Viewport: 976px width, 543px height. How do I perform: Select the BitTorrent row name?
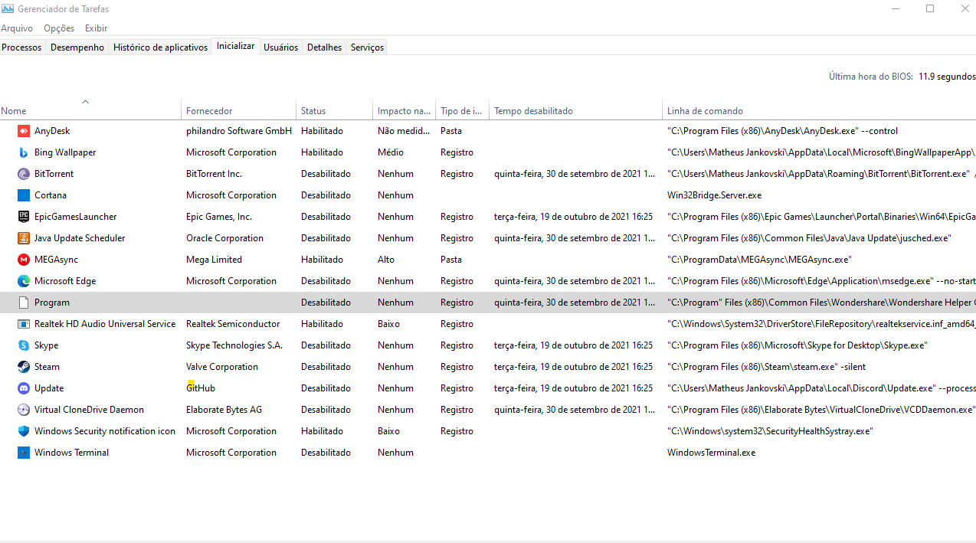54,174
